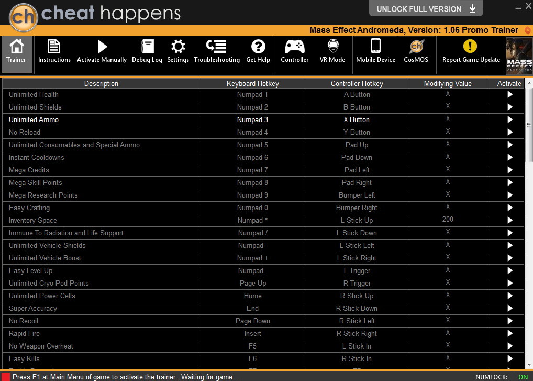Click the L Trigger controller cell

click(357, 271)
